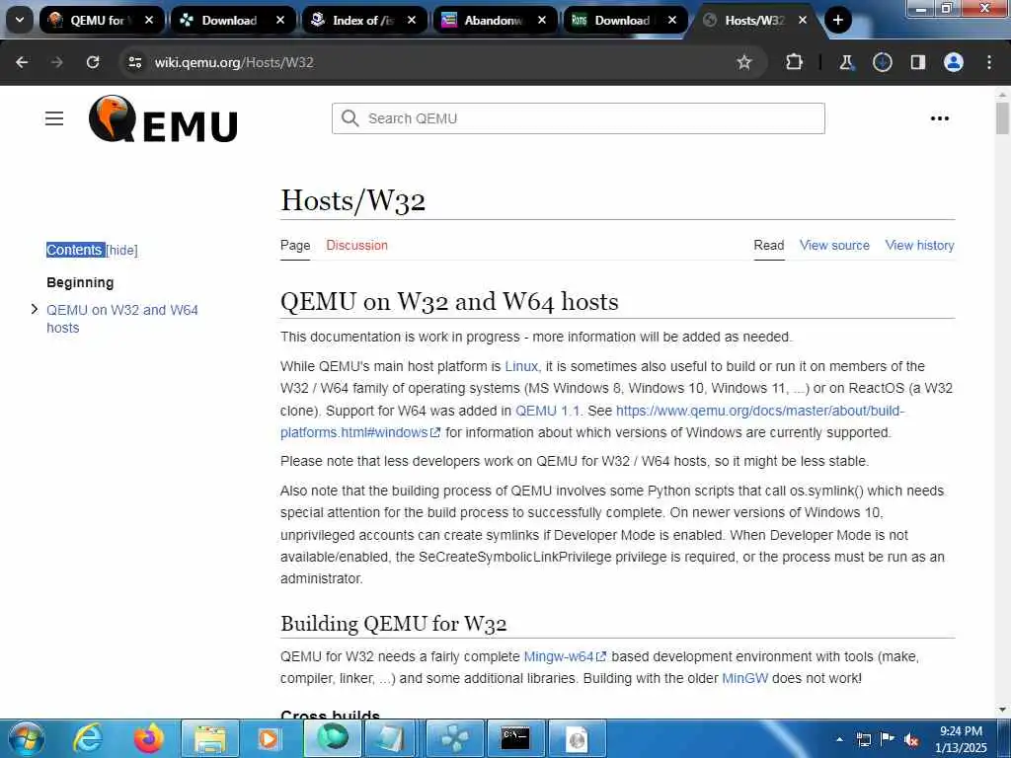1011x758 pixels.
Task: Switch to the Abandonware tab
Action: 493,20
